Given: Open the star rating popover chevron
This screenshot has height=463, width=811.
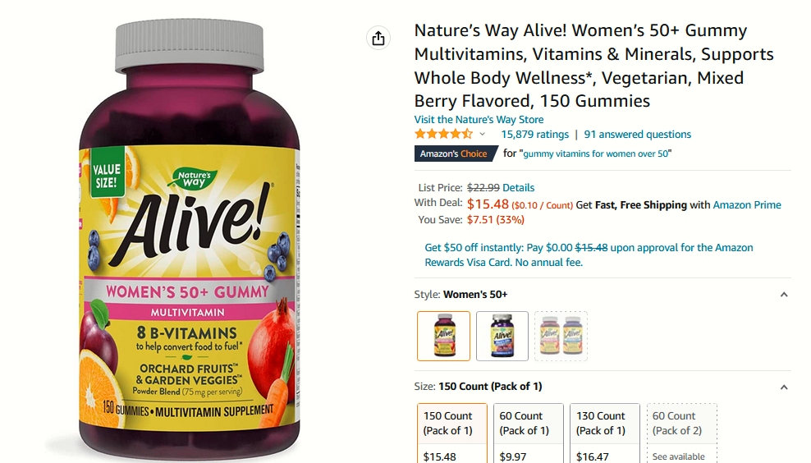Looking at the screenshot, I should coord(482,135).
